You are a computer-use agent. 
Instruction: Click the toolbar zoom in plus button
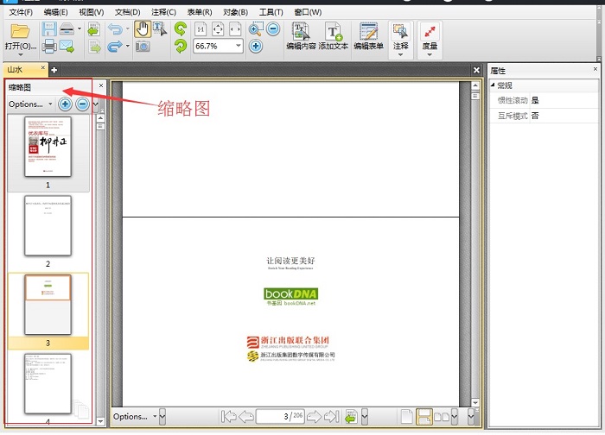pos(256,47)
